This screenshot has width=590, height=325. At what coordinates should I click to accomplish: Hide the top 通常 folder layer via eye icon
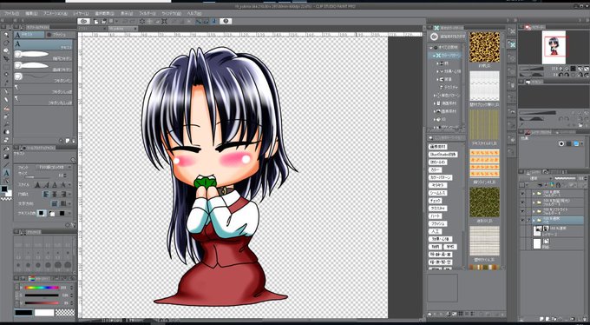tap(522, 193)
